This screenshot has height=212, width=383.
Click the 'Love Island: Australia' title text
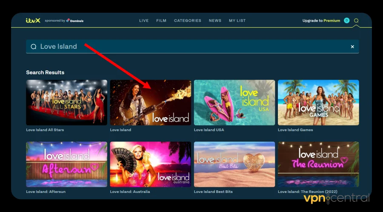coord(130,192)
